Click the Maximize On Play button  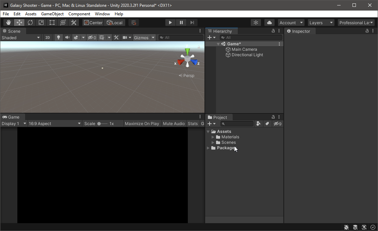coord(142,123)
